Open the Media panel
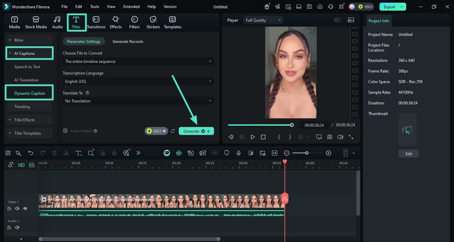Viewport: 454px width, 242px height. pos(14,22)
